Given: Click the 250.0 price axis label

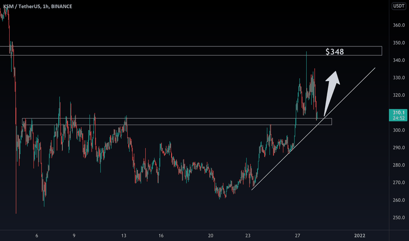Looking at the screenshot, I should click(x=399, y=217).
